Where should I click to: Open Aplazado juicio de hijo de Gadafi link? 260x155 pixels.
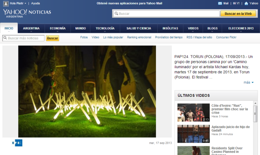pyautogui.click(x=230, y=129)
